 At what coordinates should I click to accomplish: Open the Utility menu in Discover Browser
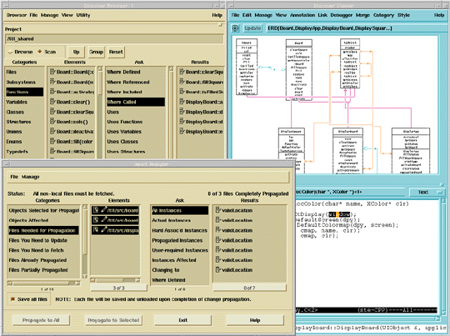tap(83, 15)
